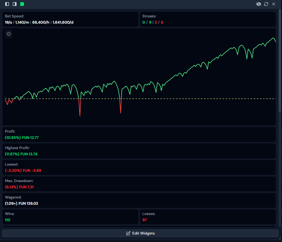282x242 pixels.
Task: Select the Bet Speed widget
Action: pyautogui.click(x=70, y=19)
